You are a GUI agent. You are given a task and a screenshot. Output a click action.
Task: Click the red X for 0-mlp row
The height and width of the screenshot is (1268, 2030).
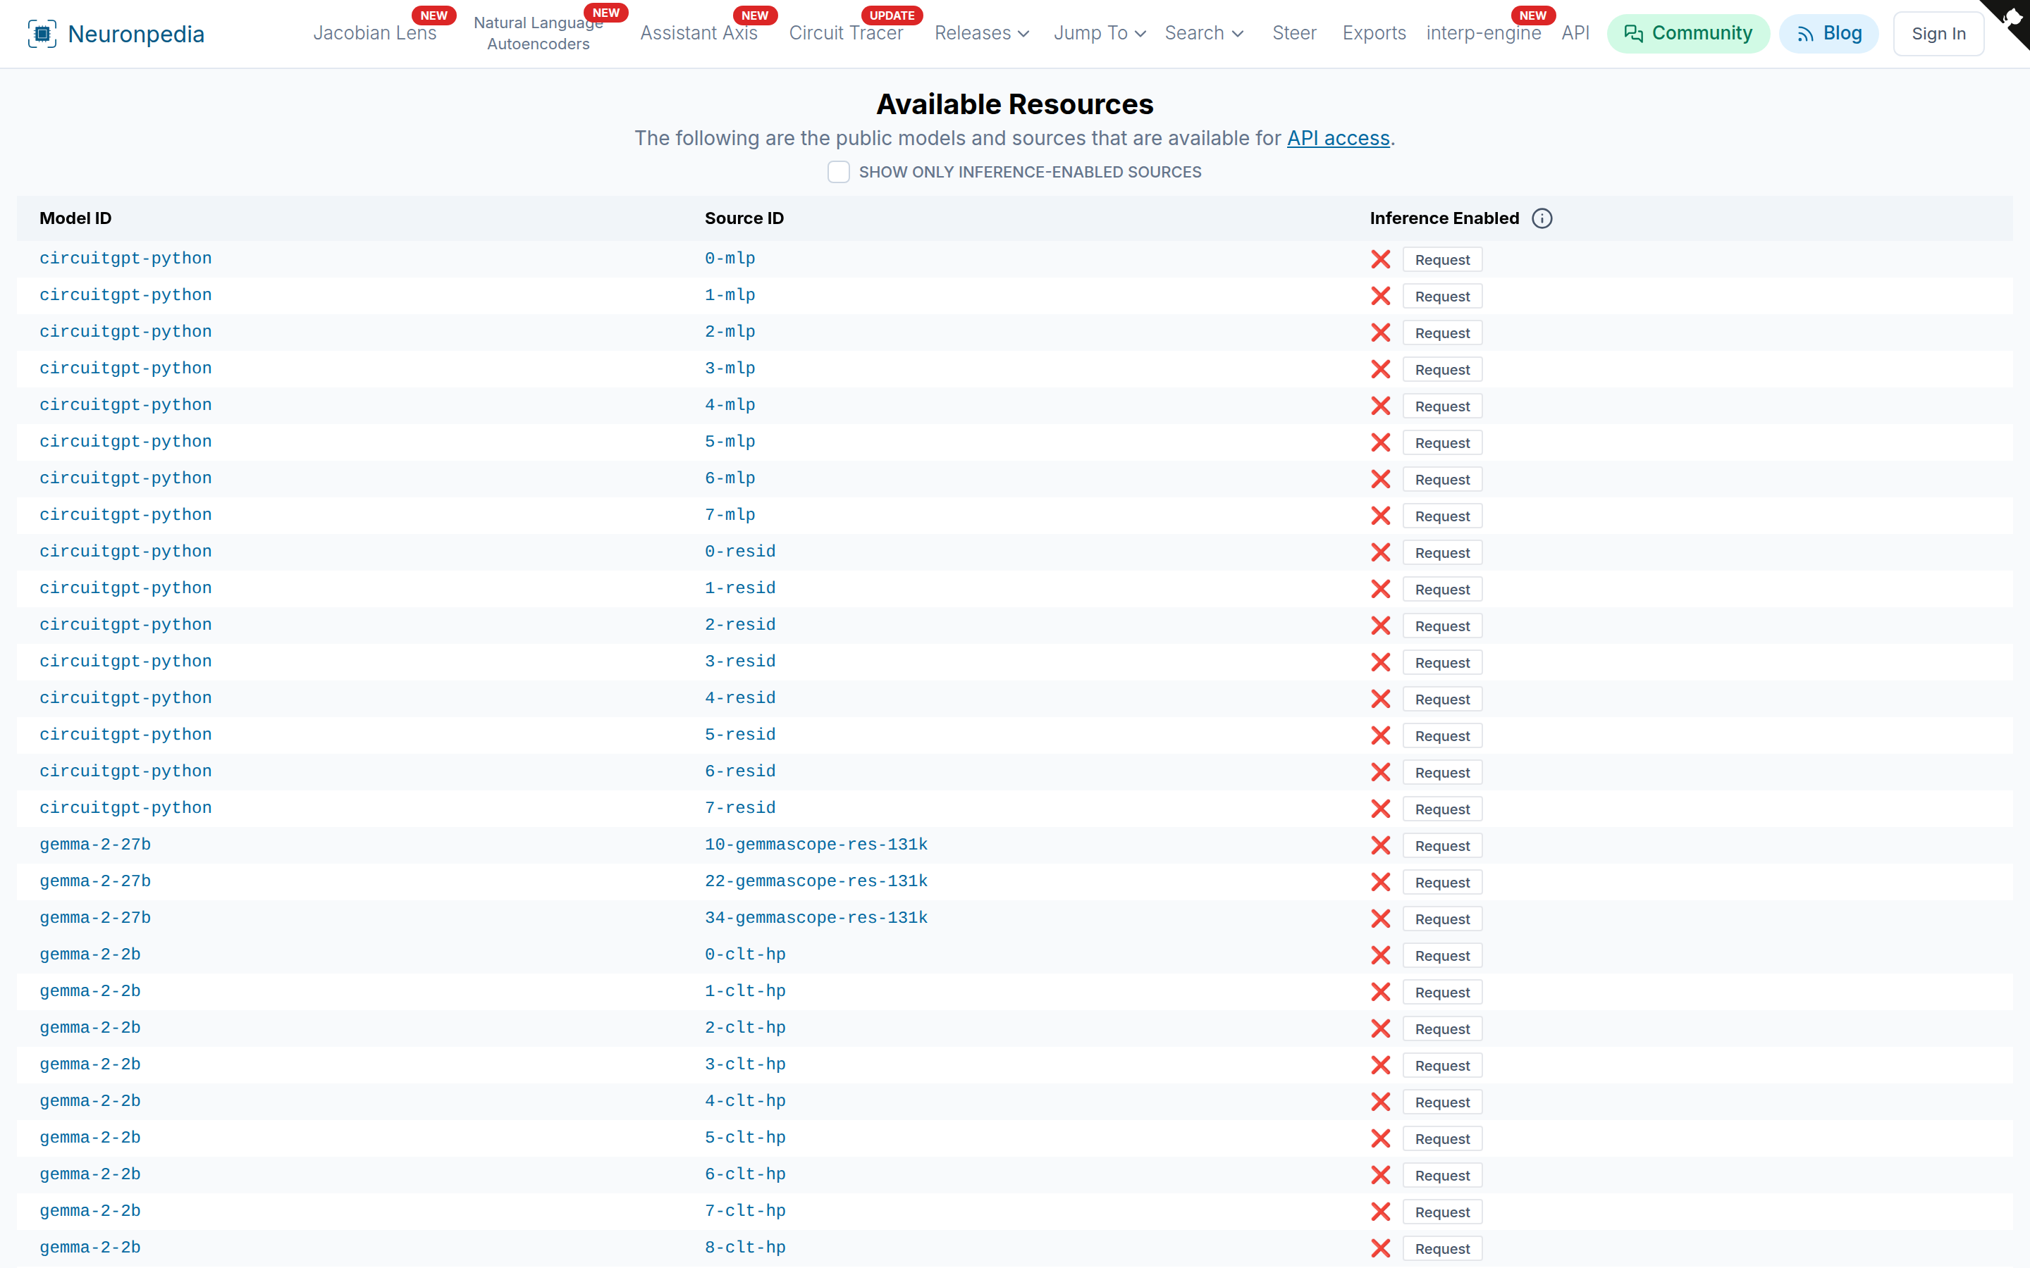click(1381, 259)
